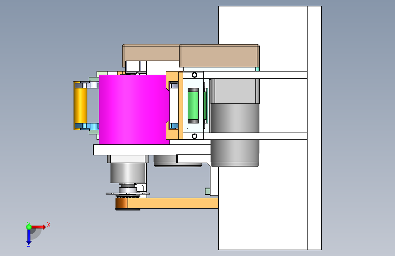Select the right tan cover
This screenshot has height=256, width=395.
[220, 56]
